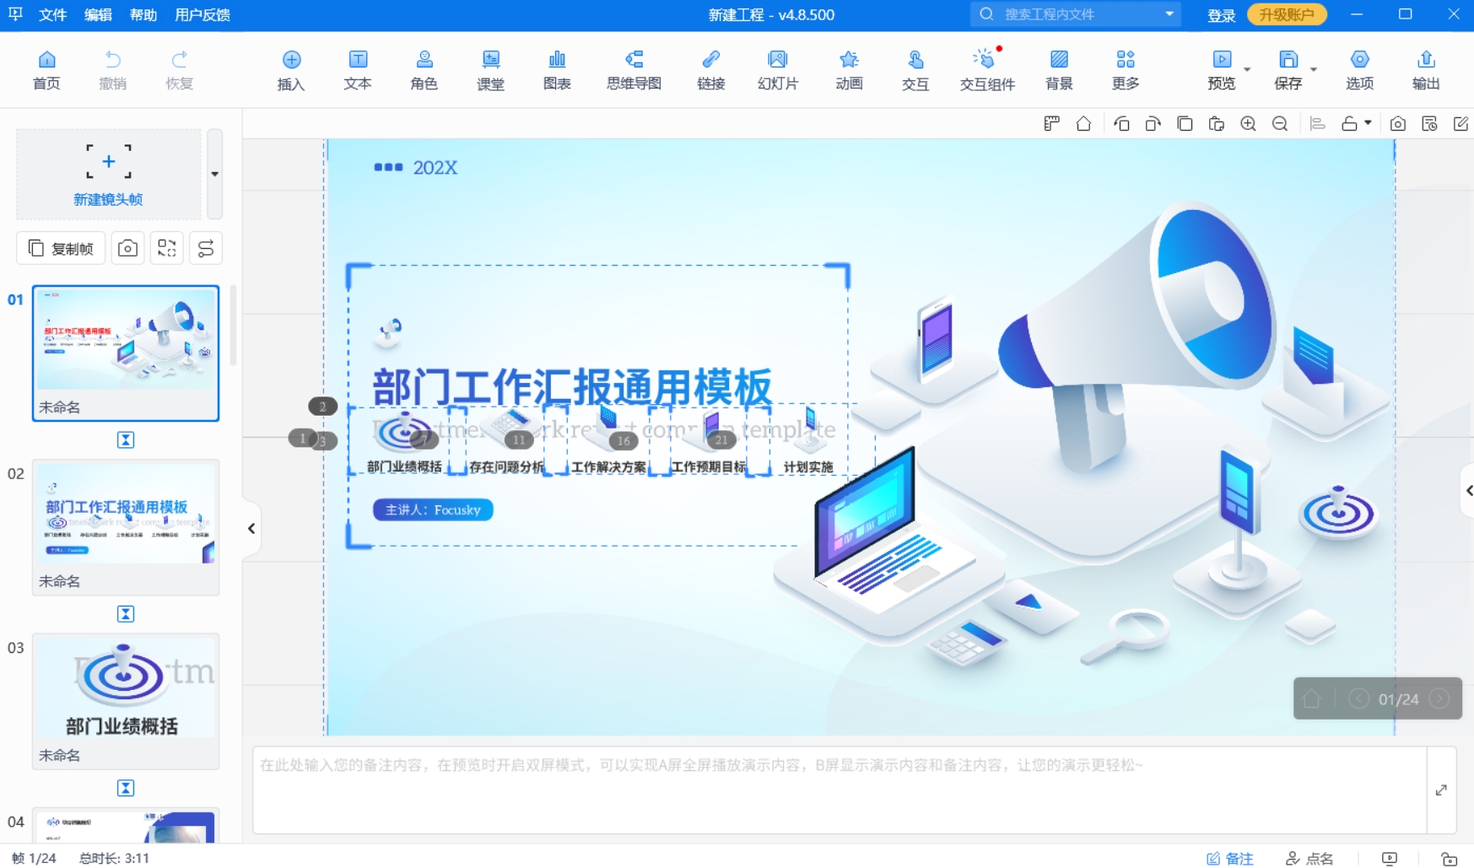This screenshot has width=1474, height=868.
Task: Click the 升级账户 upgrade account button
Action: pos(1287,14)
